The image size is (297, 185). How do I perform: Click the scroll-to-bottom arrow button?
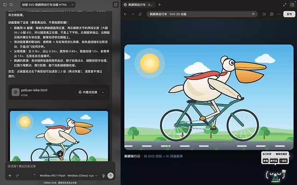(60, 154)
